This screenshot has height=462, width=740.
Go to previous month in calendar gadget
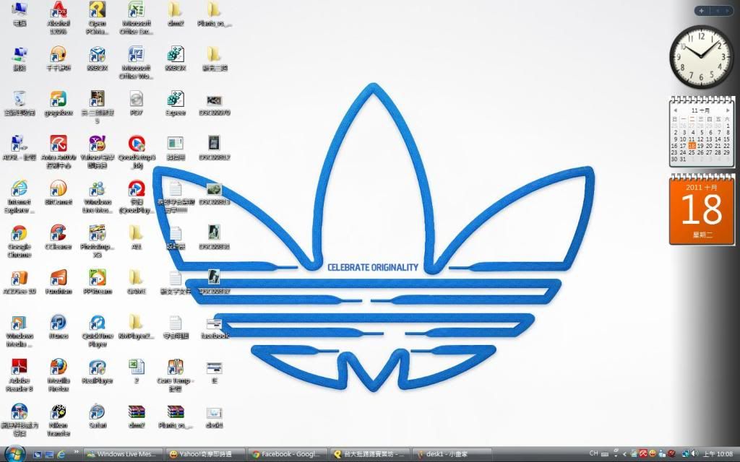676,110
